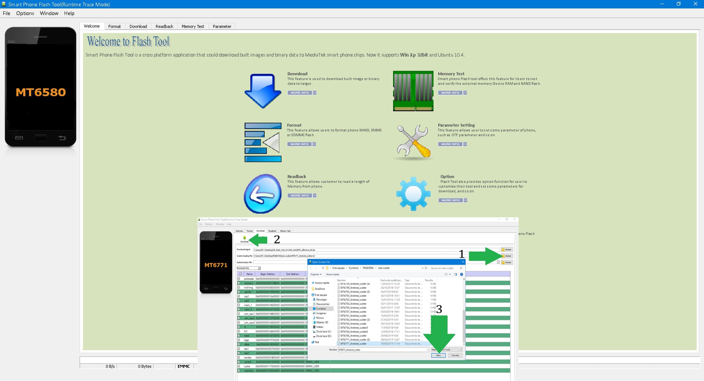Open the Options menu

25,13
